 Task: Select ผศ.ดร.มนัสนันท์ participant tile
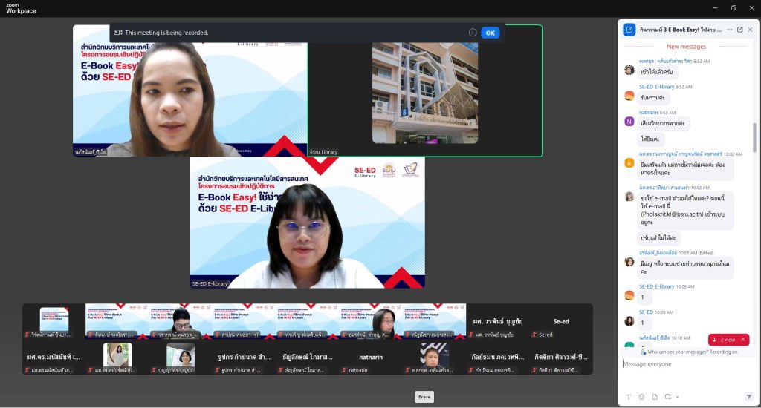point(54,358)
